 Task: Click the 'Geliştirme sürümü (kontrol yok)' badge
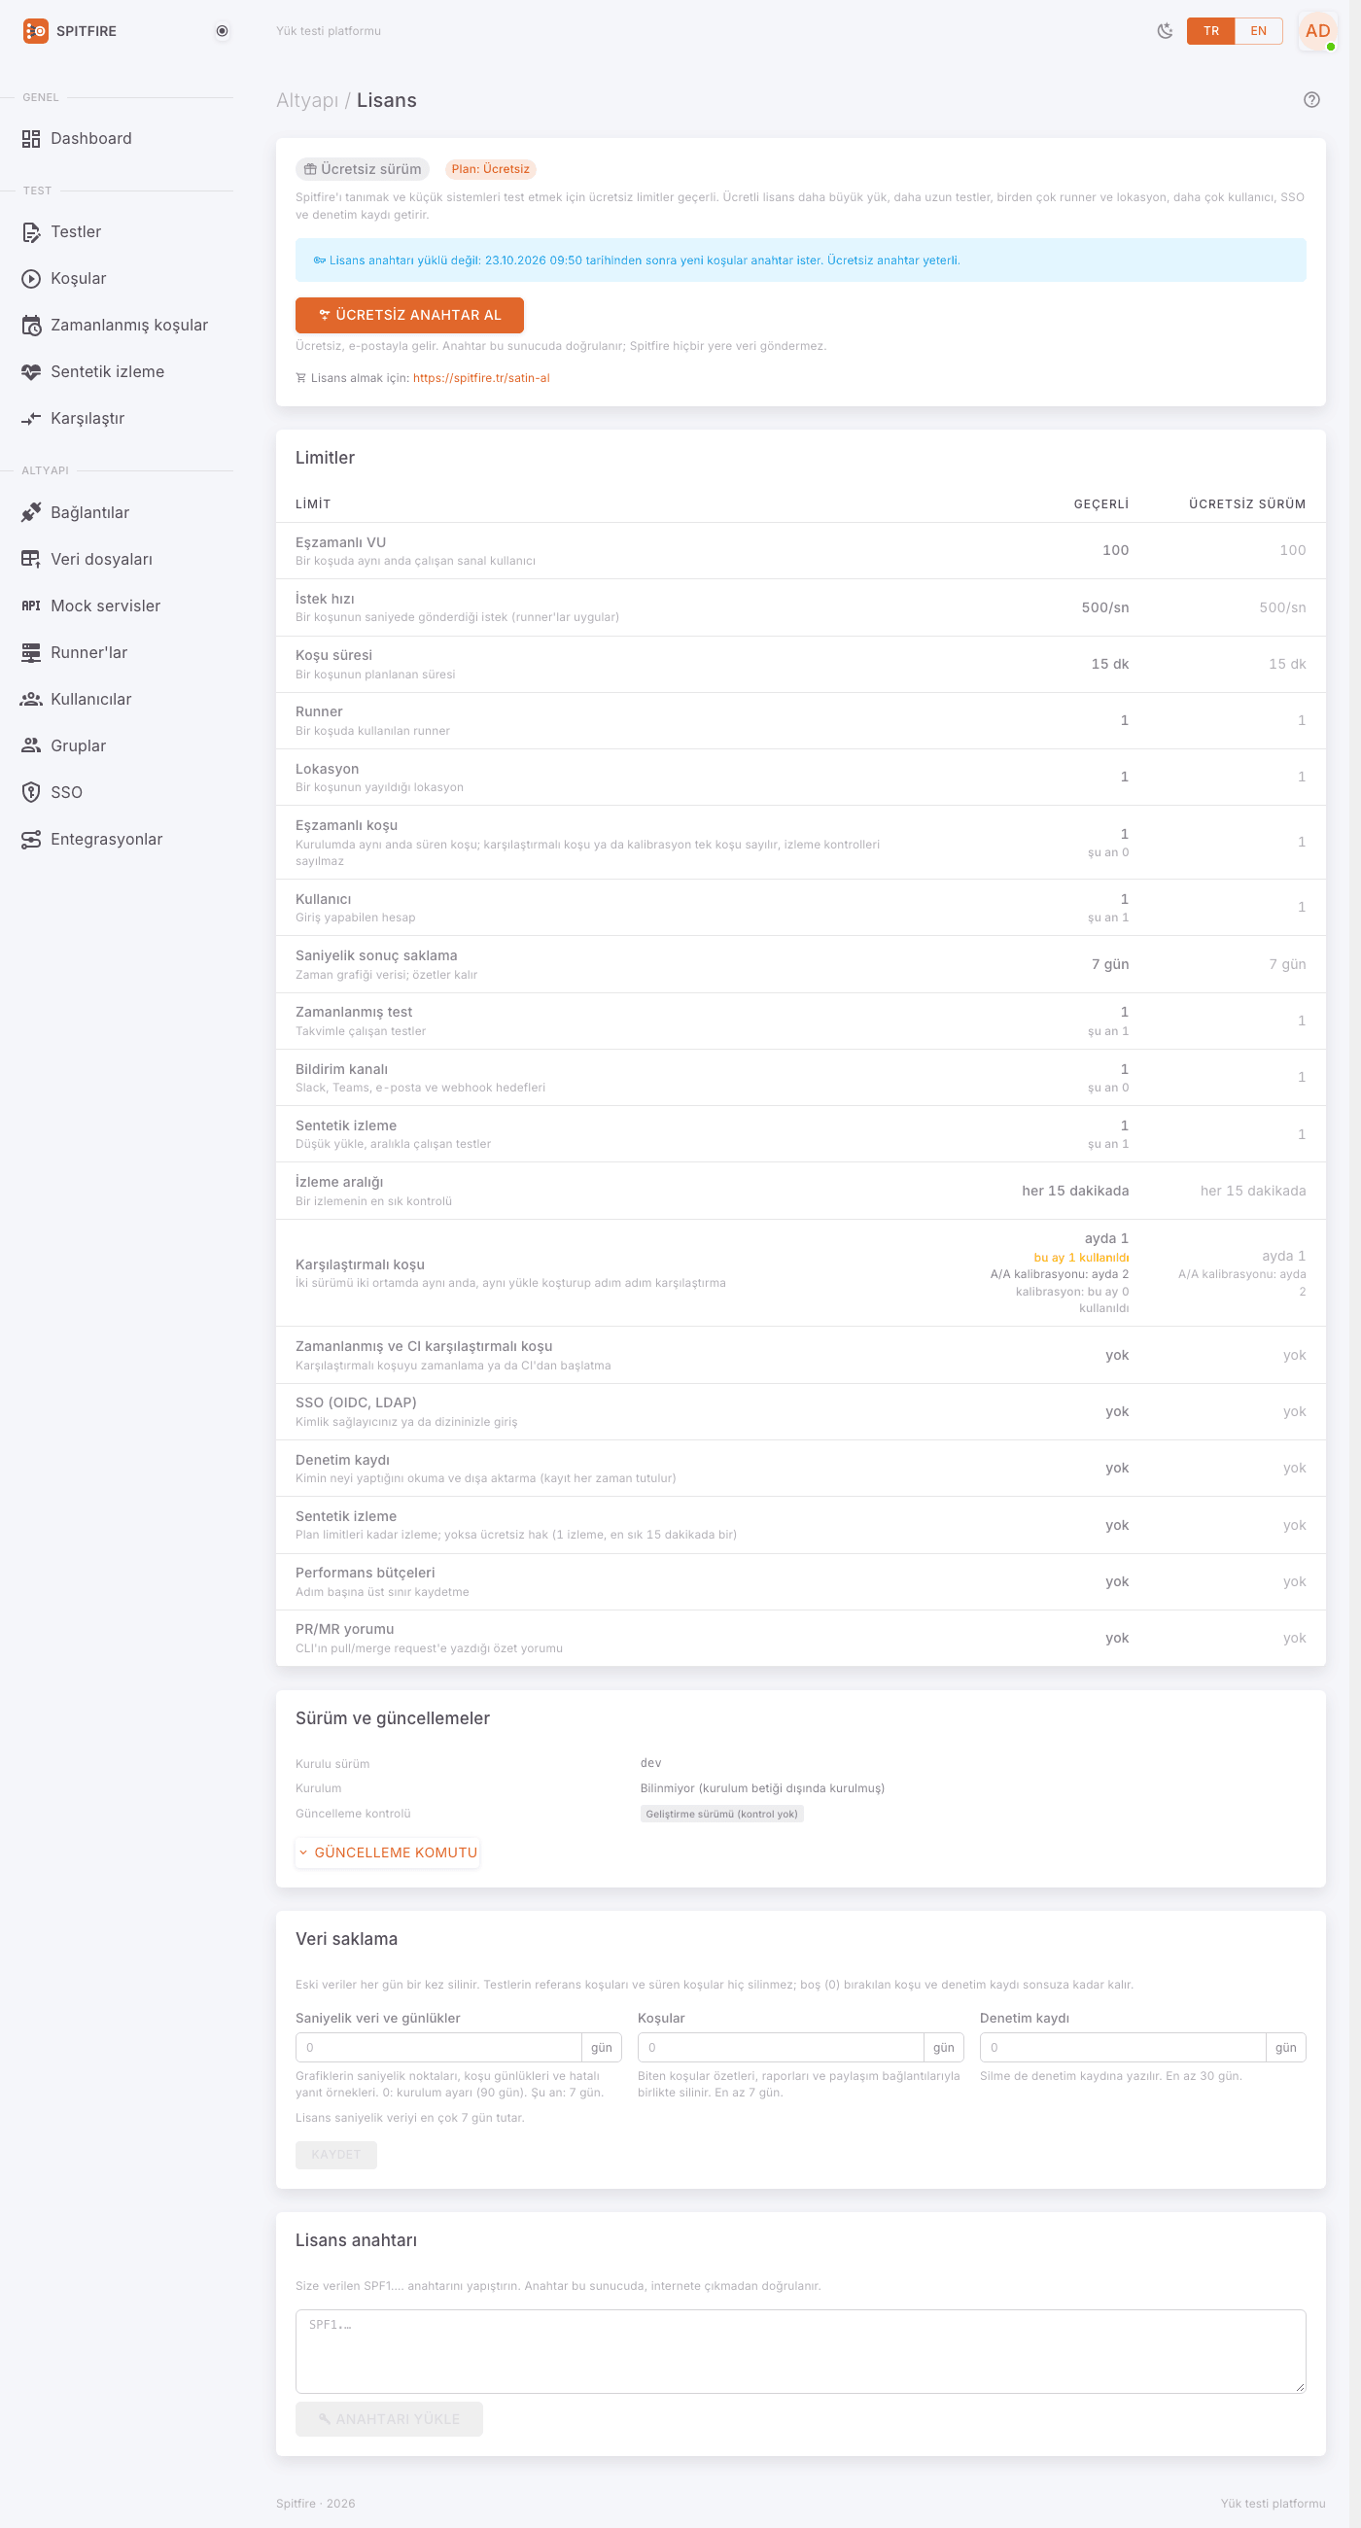721,1814
